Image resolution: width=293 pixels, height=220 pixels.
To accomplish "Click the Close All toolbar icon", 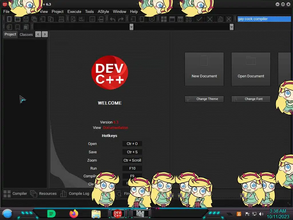I will point(51,19).
